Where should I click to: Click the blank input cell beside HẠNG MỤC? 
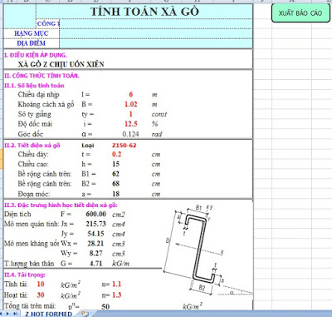point(156,33)
